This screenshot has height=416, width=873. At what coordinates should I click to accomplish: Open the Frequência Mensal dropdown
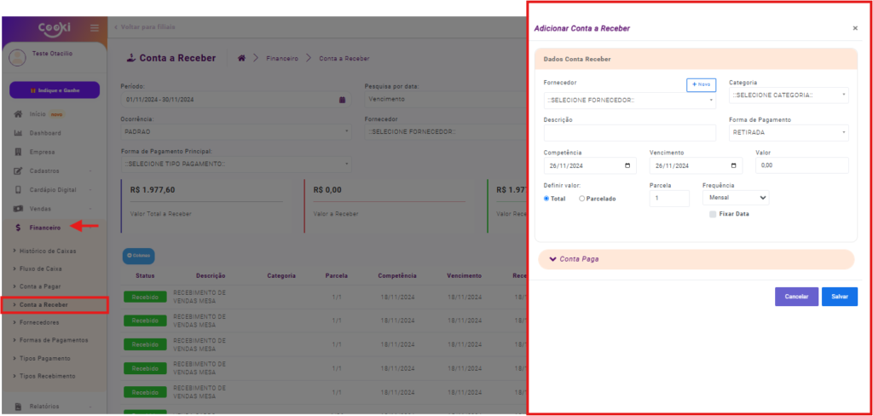pyautogui.click(x=735, y=198)
